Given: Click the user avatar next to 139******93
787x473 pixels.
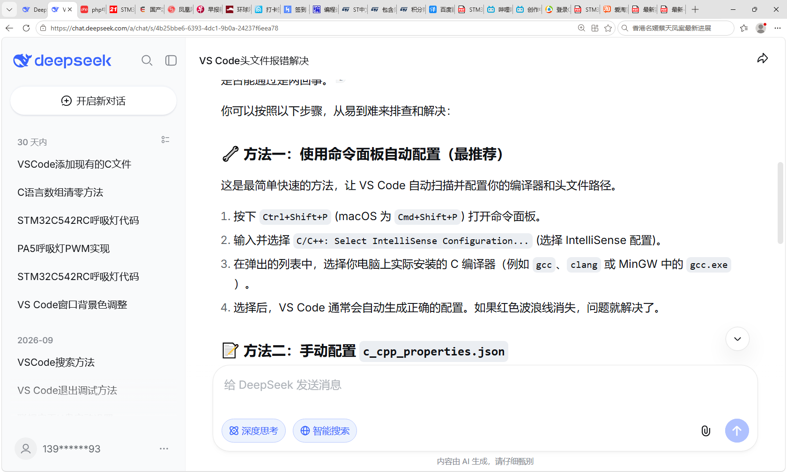Looking at the screenshot, I should (26, 449).
